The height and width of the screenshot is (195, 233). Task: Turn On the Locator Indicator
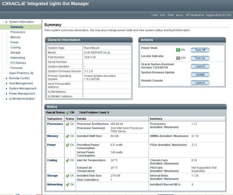pyautogui.click(x=200, y=58)
